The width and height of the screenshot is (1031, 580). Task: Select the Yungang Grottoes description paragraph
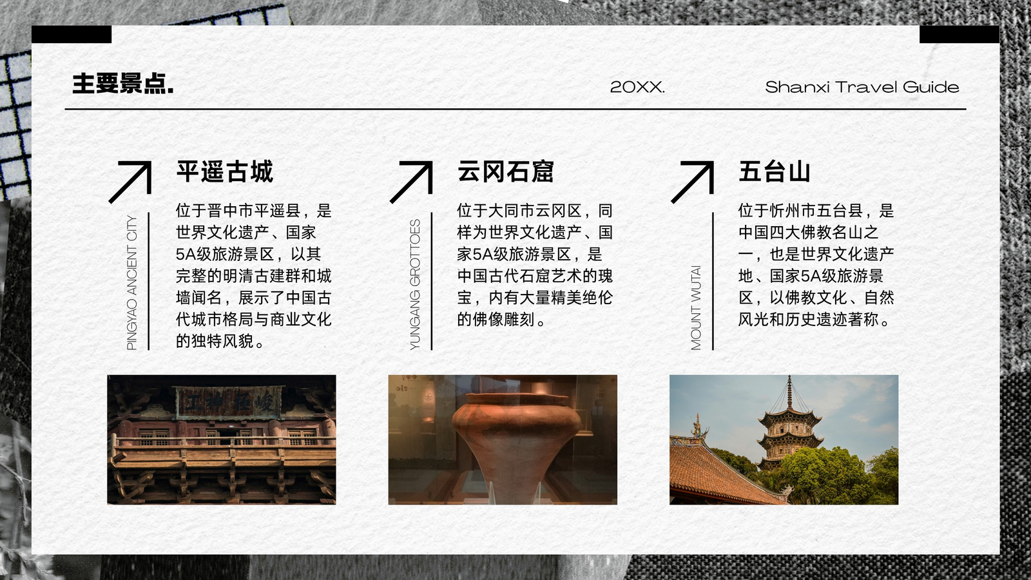(x=535, y=265)
